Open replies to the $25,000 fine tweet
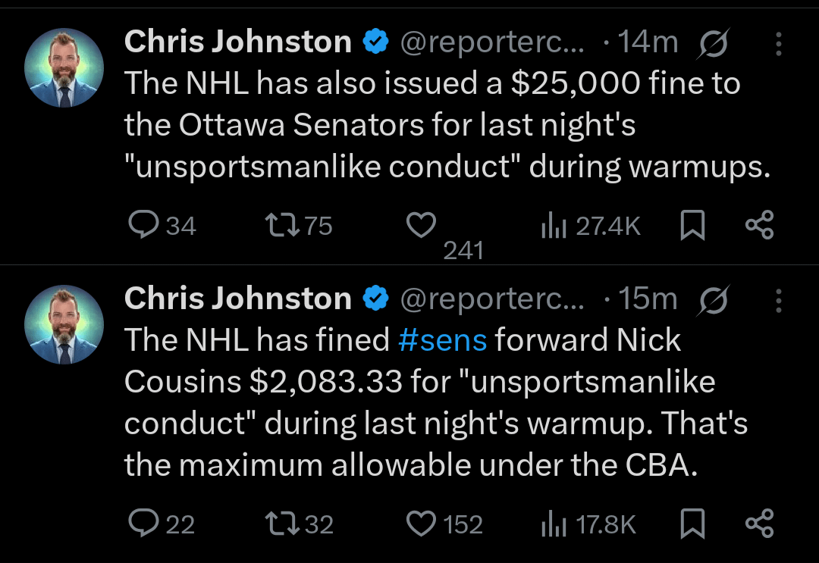The width and height of the screenshot is (819, 563). [145, 225]
